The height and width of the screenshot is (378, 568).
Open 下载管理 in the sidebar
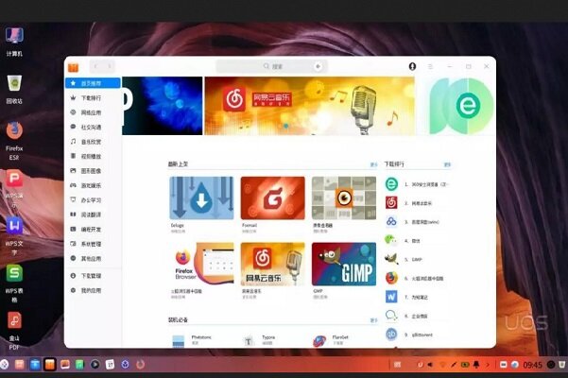click(91, 275)
